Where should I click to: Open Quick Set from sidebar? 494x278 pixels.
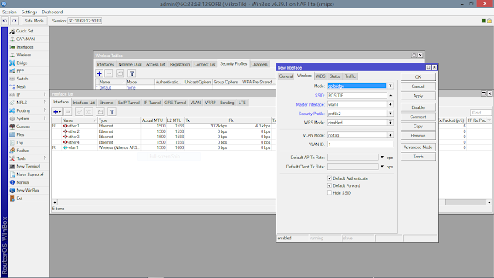coord(25,31)
